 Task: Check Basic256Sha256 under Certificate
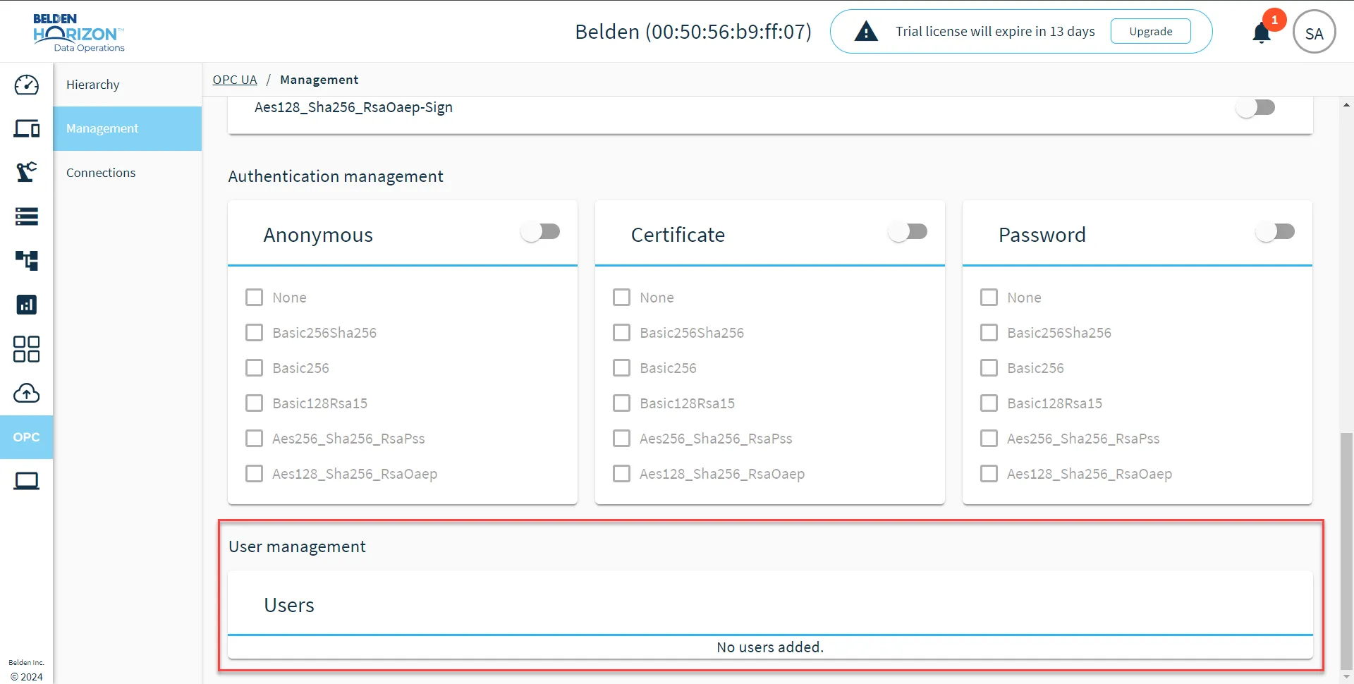pos(621,333)
